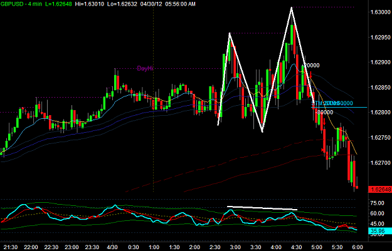
Task: Click the red sell arrow below the 20000 label
Action: pyautogui.click(x=310, y=74)
